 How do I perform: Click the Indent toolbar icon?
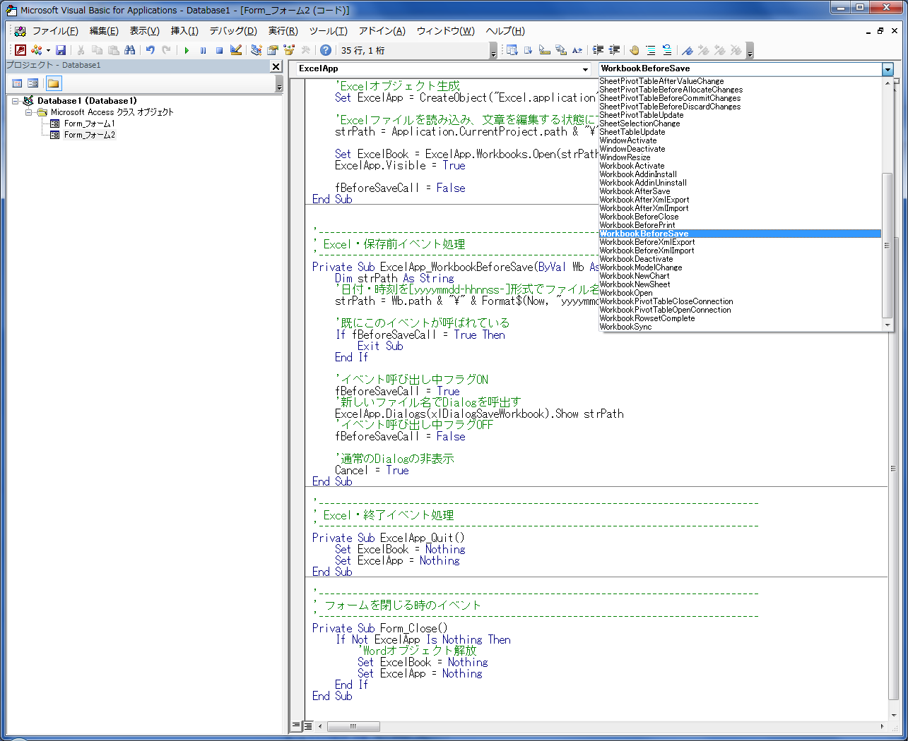pyautogui.click(x=598, y=50)
